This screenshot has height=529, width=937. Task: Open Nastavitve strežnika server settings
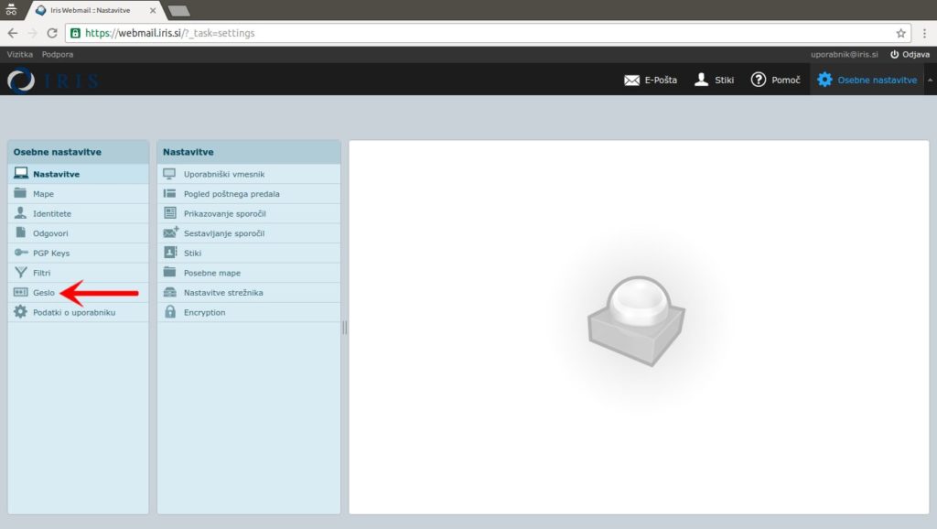pyautogui.click(x=223, y=293)
